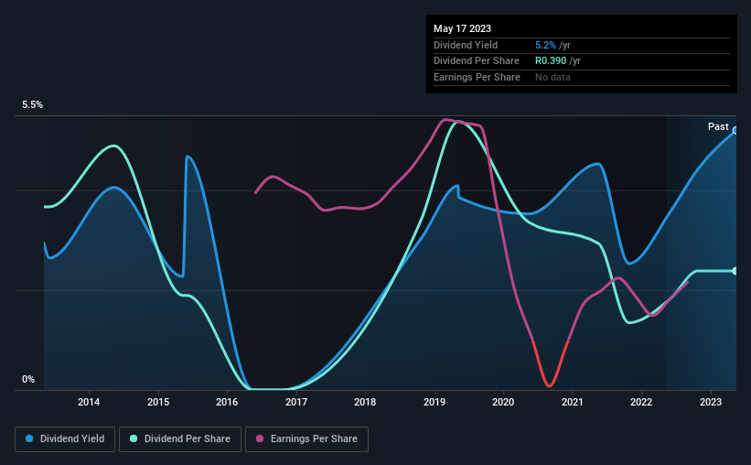This screenshot has width=751, height=465.
Task: Click the teal Dividend Per Share endpoint marker
Action: click(735, 271)
